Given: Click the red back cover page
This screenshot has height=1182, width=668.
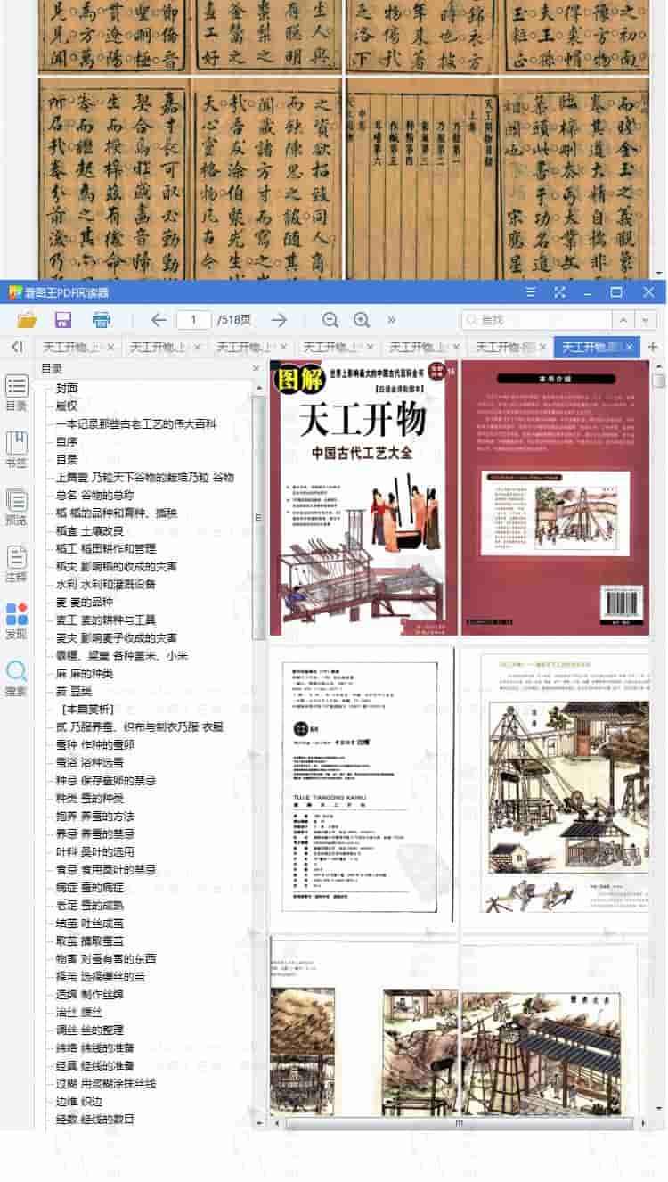Looking at the screenshot, I should point(555,497).
